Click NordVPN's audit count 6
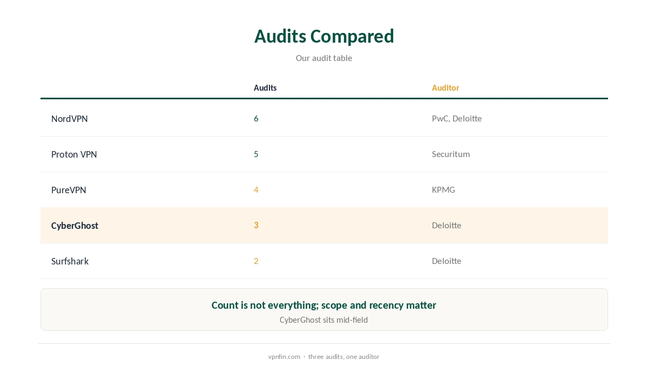 pyautogui.click(x=256, y=119)
